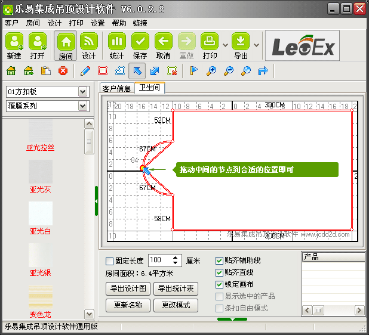Screen dimensions: 369x335
Task: Click the 统计 (Statistics) chart icon
Action: pyautogui.click(x=116, y=42)
